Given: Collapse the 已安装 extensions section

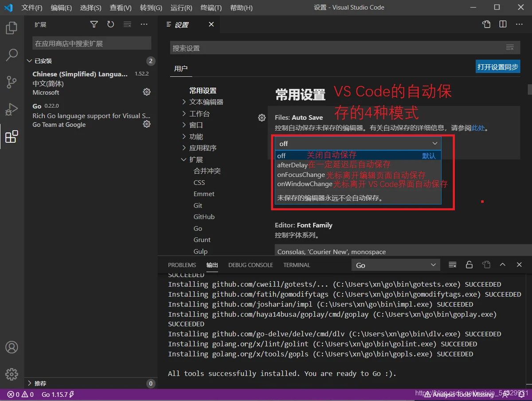Looking at the screenshot, I should click(91, 61).
